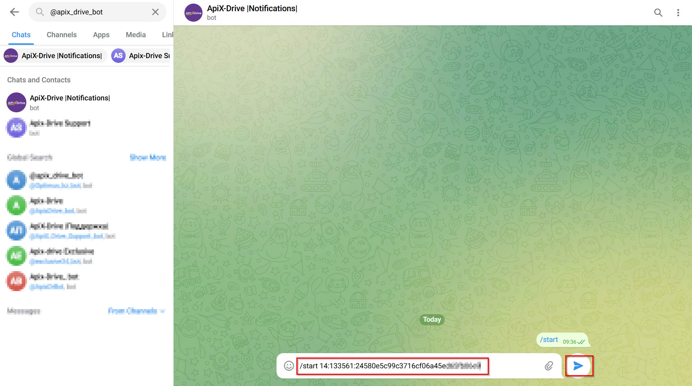
Task: Send the message with the blue arrow button
Action: tap(579, 366)
